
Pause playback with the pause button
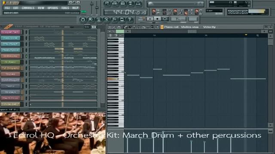[150, 19]
